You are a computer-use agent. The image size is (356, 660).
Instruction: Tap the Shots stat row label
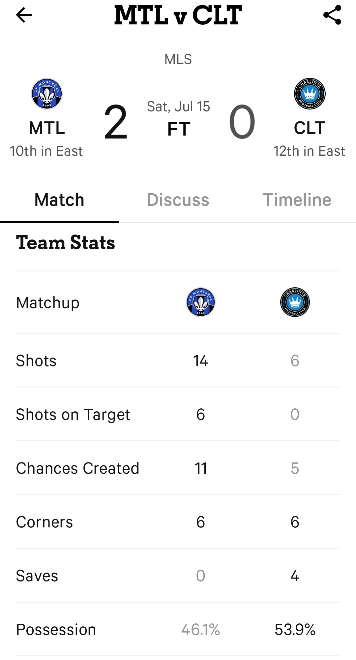pos(36,361)
